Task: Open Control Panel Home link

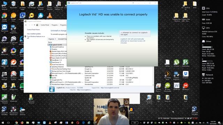Action: pos(33,30)
